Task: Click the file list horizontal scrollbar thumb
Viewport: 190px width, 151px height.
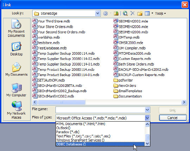Action: [x=61, y=102]
